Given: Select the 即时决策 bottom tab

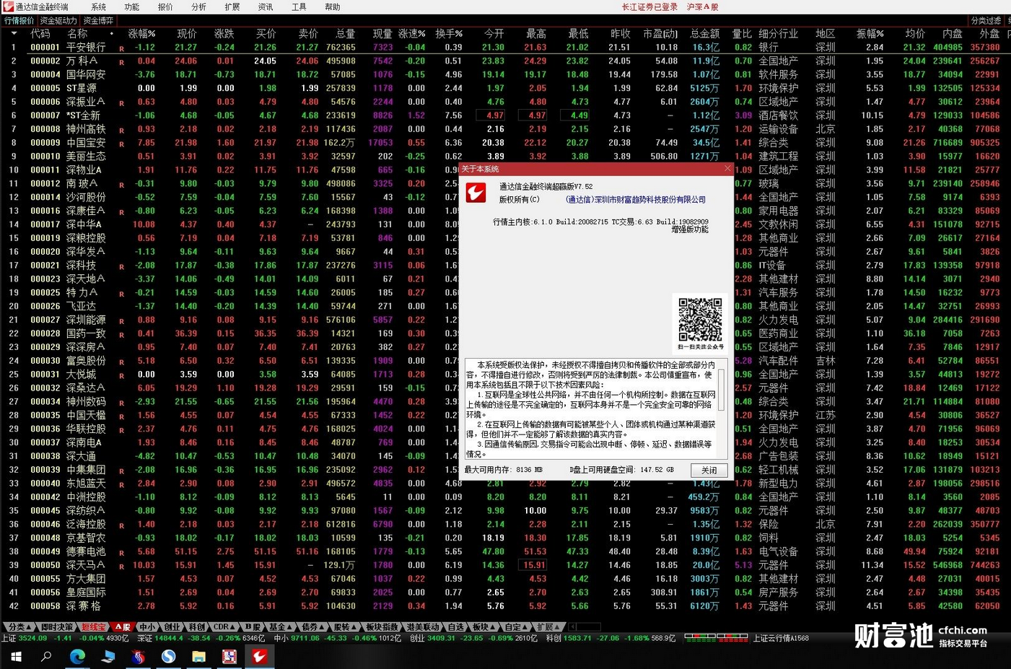Looking at the screenshot, I should pyautogui.click(x=56, y=627).
